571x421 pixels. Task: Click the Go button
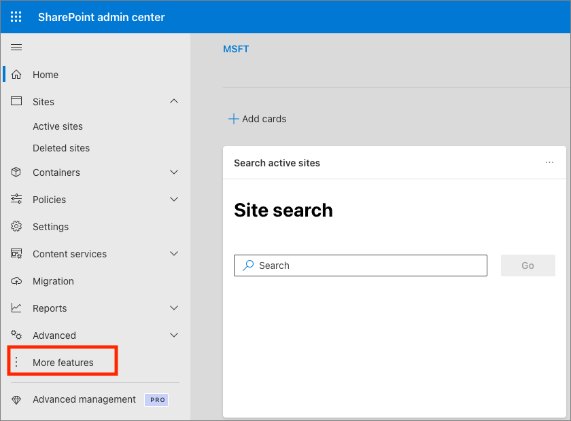pos(527,266)
